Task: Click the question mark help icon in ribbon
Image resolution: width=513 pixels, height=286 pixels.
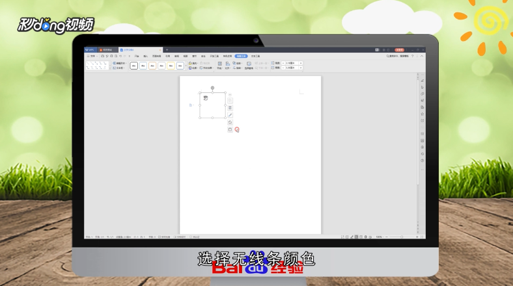Action: pos(412,56)
